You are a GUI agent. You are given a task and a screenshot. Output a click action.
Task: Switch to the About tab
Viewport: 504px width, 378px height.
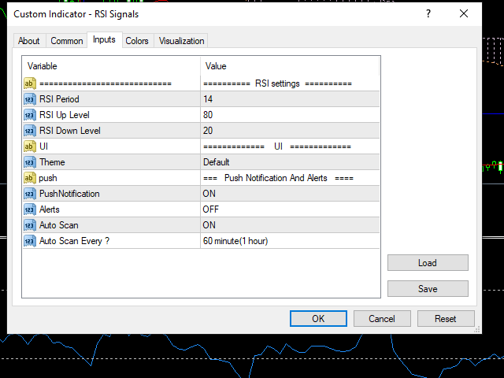[29, 41]
